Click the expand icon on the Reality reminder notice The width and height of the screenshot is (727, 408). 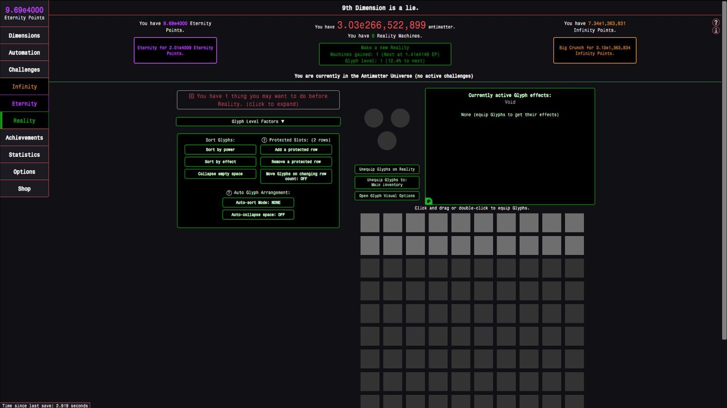pyautogui.click(x=191, y=96)
